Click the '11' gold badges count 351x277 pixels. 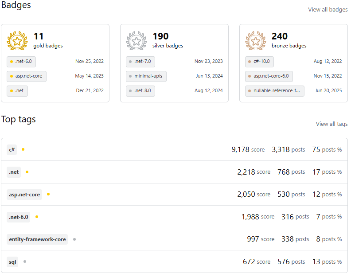(39, 36)
